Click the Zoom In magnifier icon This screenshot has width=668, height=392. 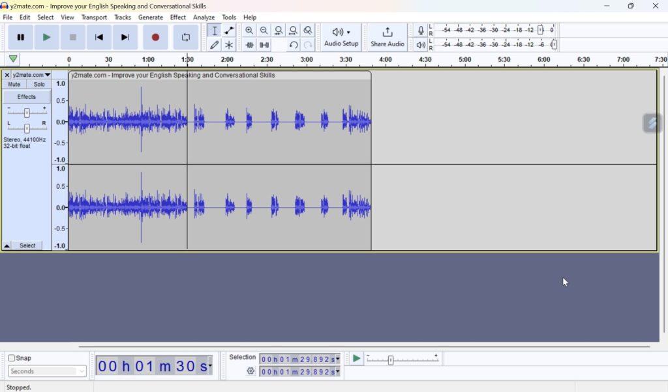[x=249, y=31]
